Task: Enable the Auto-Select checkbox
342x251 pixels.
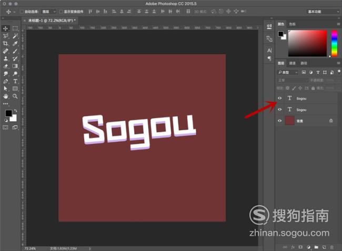Action: (x=22, y=12)
